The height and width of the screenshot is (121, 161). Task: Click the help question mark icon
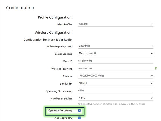coord(79,104)
